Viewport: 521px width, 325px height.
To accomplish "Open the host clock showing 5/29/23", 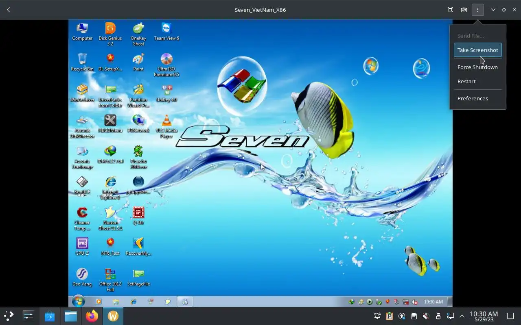I will (x=484, y=316).
